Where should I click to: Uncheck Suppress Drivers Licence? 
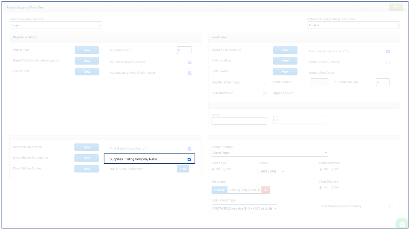190,62
